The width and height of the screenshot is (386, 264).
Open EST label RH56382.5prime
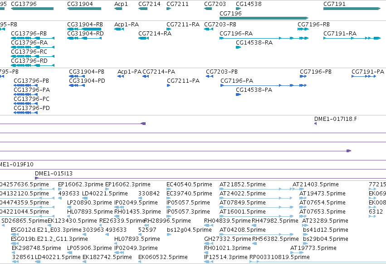[275, 239]
